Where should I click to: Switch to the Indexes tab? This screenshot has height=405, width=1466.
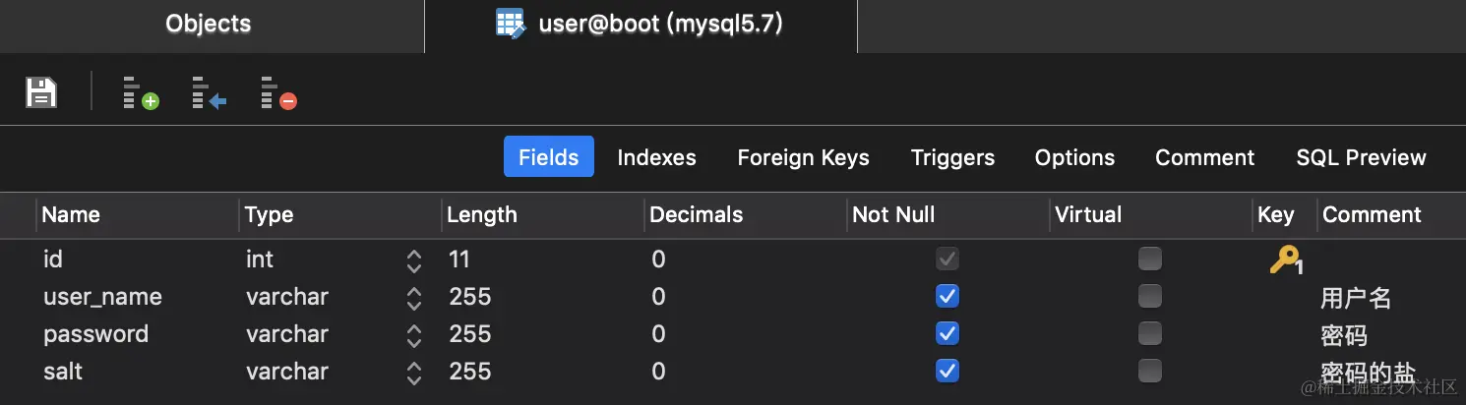[x=656, y=157]
